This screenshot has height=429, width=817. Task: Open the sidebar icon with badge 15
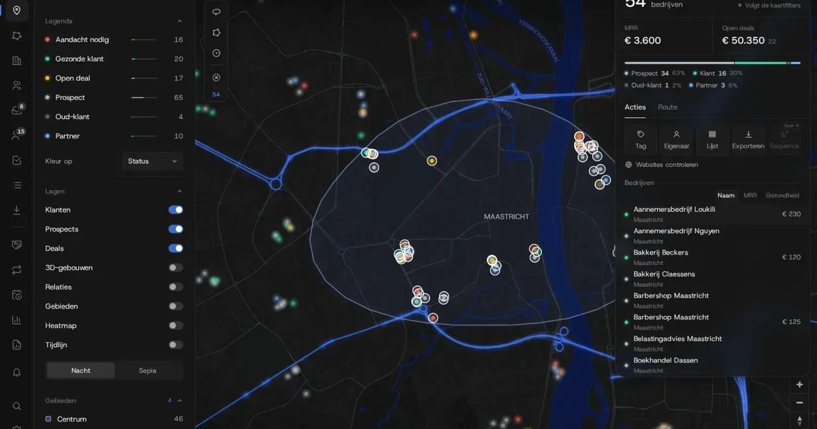pyautogui.click(x=16, y=136)
